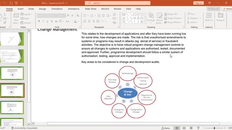Toggle left text alignment
Screen dimensions: 232x130
(x=84, y=21)
